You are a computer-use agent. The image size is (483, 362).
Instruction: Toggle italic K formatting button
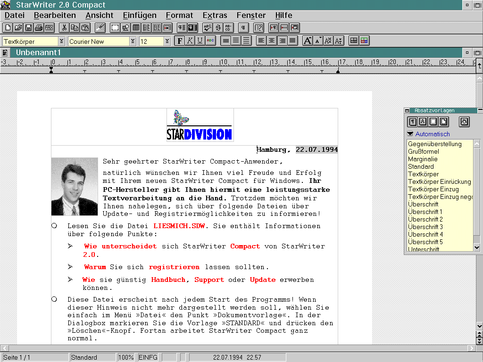click(190, 41)
